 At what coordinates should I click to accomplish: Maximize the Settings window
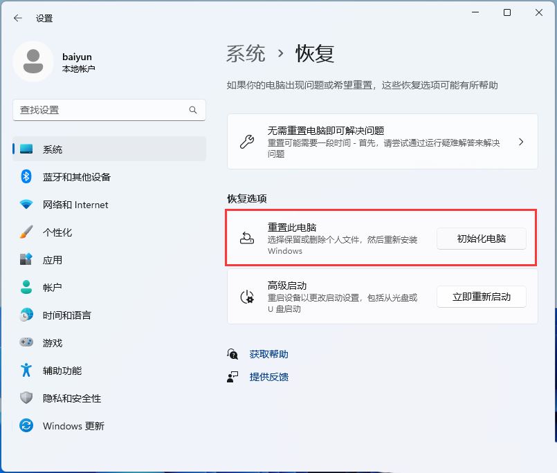coord(507,12)
